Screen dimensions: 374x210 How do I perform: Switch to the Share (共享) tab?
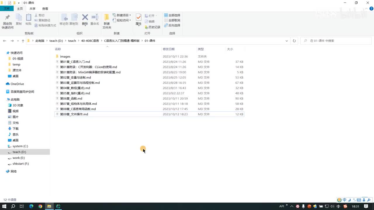click(32, 9)
